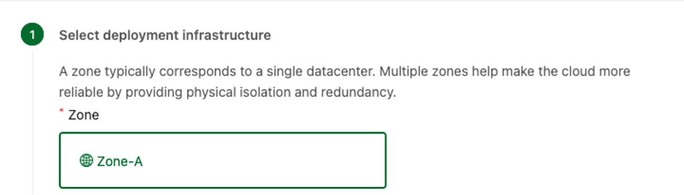Click the number 1 inside the green circle
684x195 pixels.
click(x=33, y=35)
